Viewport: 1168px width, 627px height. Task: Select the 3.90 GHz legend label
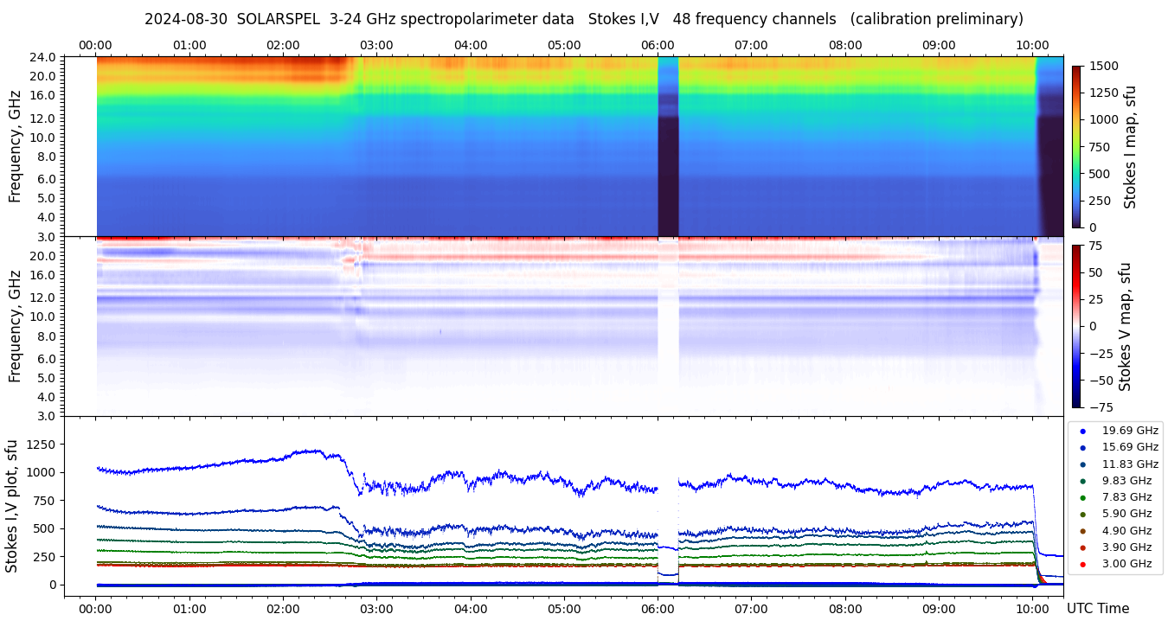click(x=1126, y=547)
